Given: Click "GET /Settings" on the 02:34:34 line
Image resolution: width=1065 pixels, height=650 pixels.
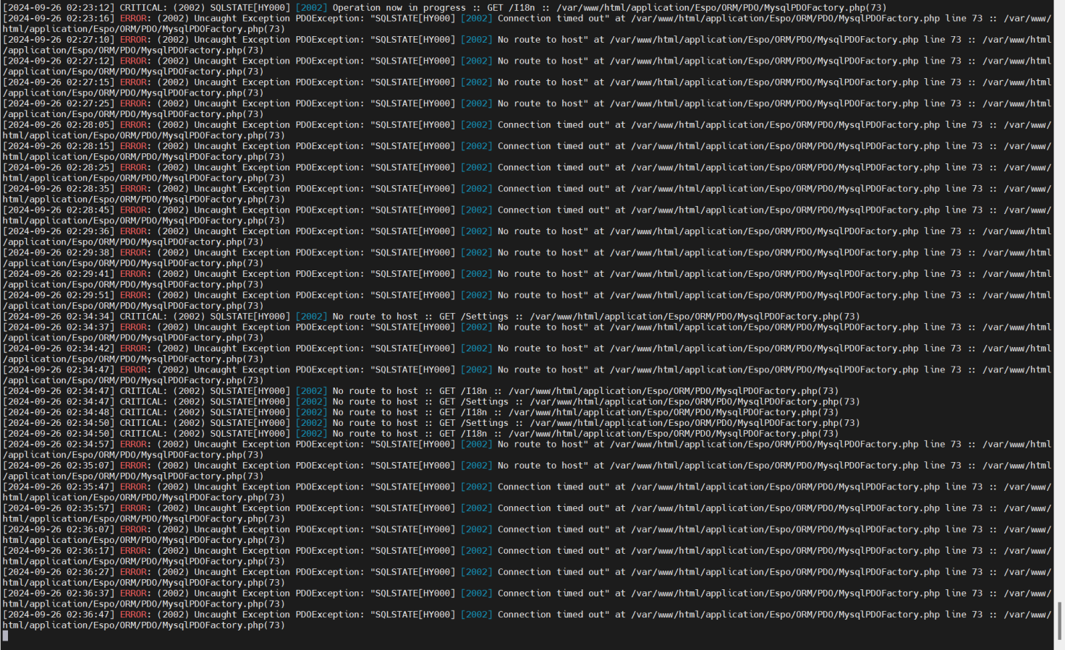Looking at the screenshot, I should (x=474, y=317).
